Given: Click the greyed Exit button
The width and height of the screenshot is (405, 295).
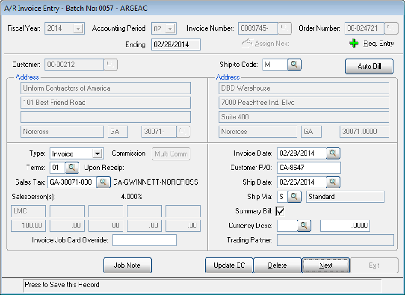Looking at the screenshot, I should click(x=374, y=265).
